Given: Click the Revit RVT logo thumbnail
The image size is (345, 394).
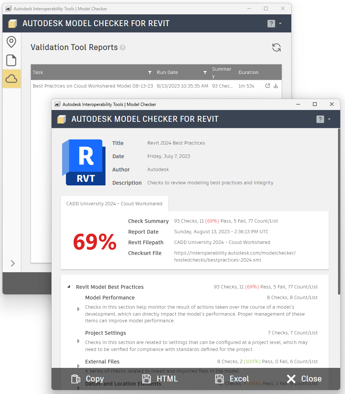Looking at the screenshot, I should point(84,162).
